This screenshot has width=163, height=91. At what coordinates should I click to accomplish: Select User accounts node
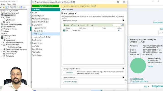[x=10, y=40]
